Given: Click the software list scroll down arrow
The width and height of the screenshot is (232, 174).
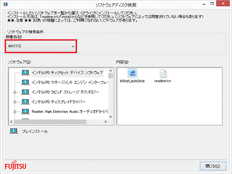Looking at the screenshot, I should pos(110,117).
